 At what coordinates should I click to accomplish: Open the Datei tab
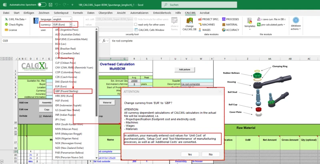click(x=6, y=13)
